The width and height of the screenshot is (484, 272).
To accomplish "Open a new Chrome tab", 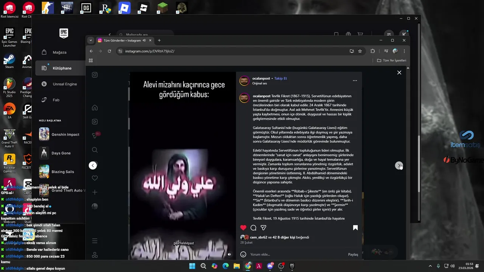I will (159, 40).
